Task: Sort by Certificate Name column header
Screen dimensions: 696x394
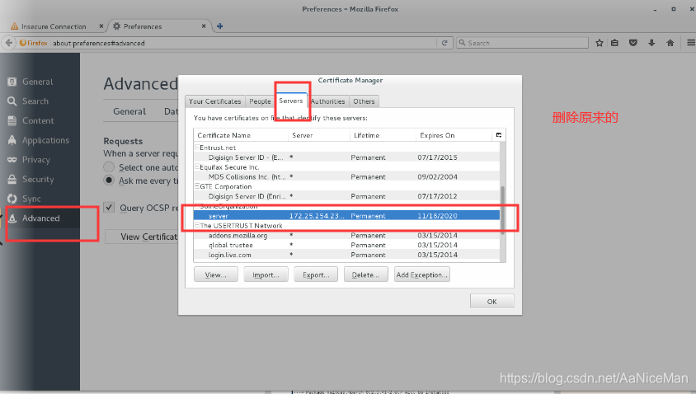Action: 241,135
